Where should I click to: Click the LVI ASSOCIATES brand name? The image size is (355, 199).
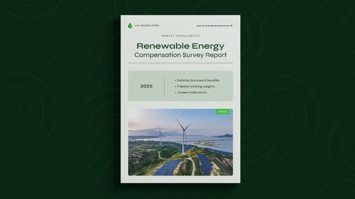pyautogui.click(x=147, y=26)
